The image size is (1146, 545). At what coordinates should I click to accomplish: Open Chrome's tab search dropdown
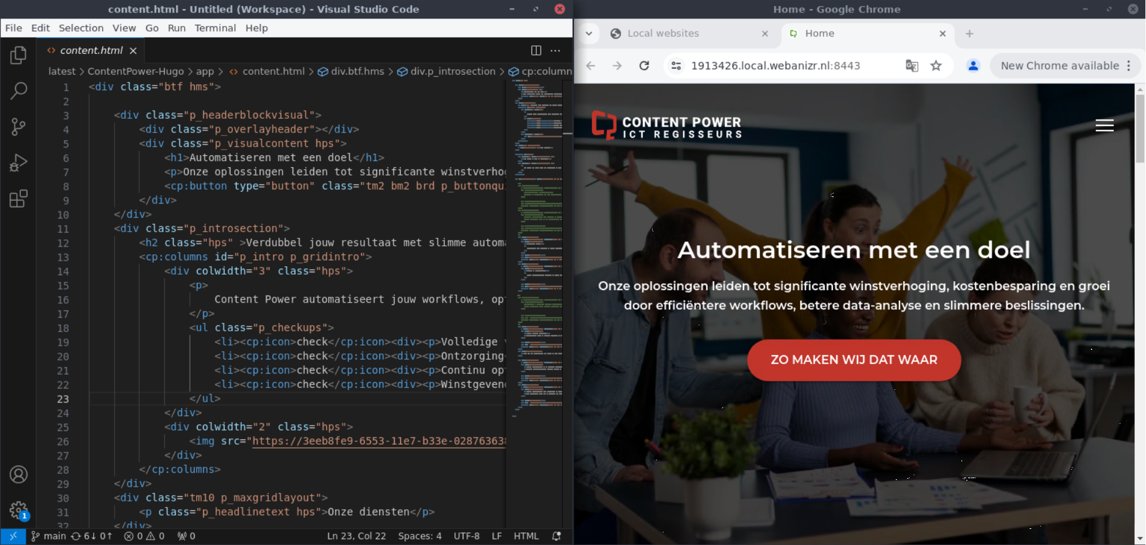click(589, 33)
